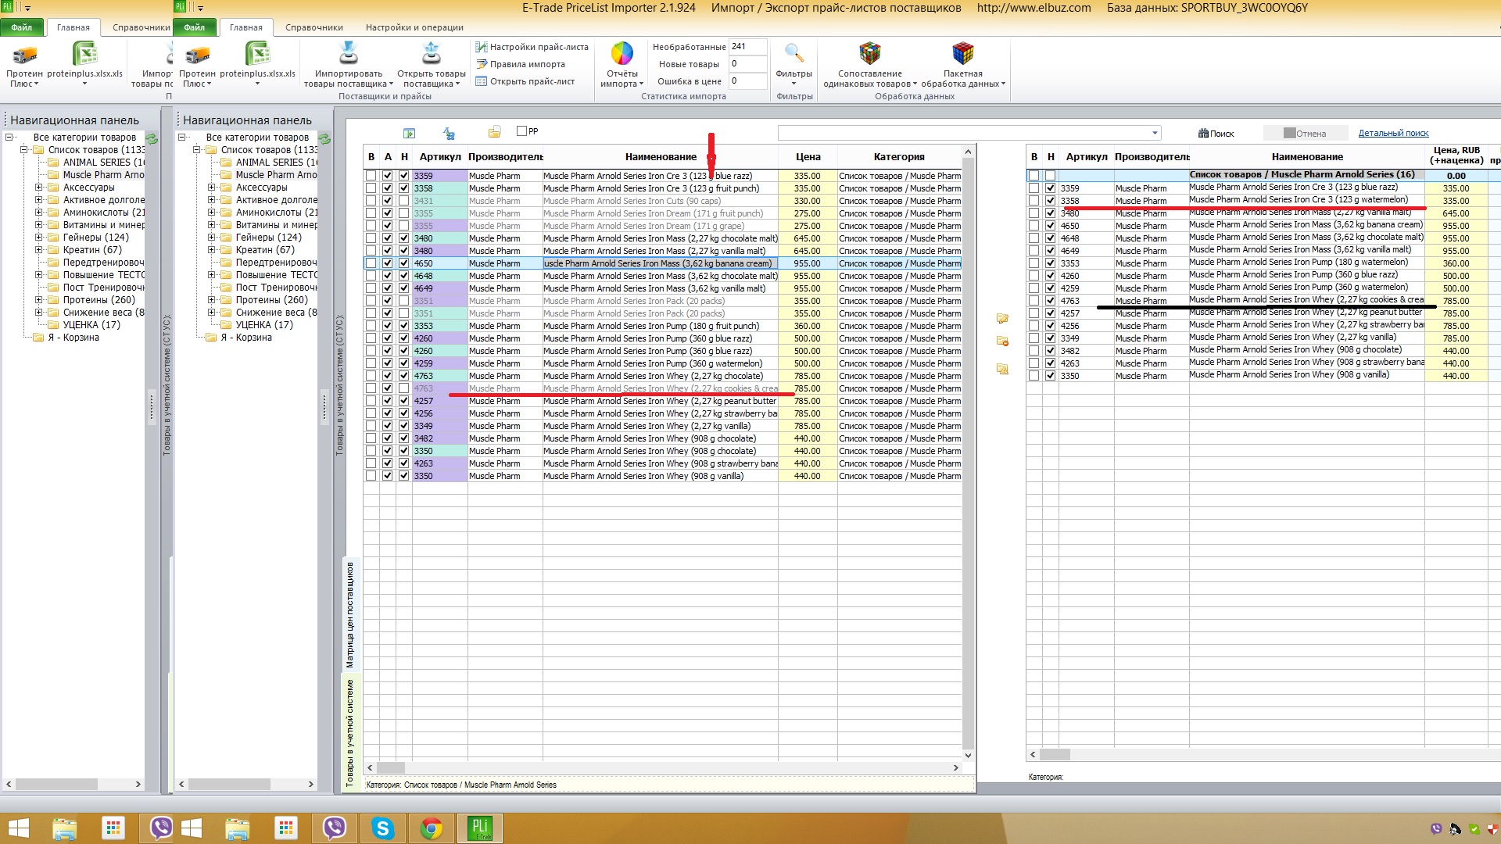Click the Новые товары value field
The height and width of the screenshot is (844, 1501).
(747, 64)
